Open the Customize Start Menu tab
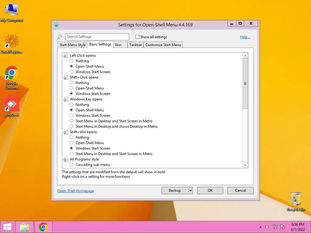The width and height of the screenshot is (311, 233). [x=163, y=45]
